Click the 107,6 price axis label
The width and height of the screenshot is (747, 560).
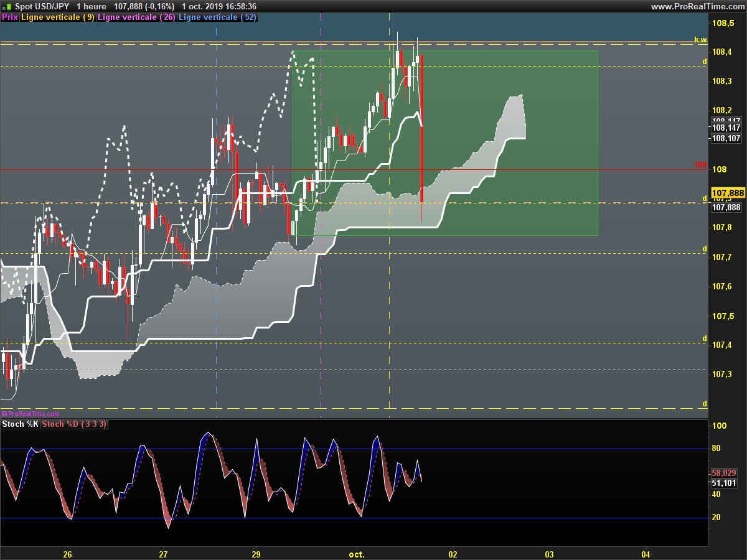pos(723,286)
